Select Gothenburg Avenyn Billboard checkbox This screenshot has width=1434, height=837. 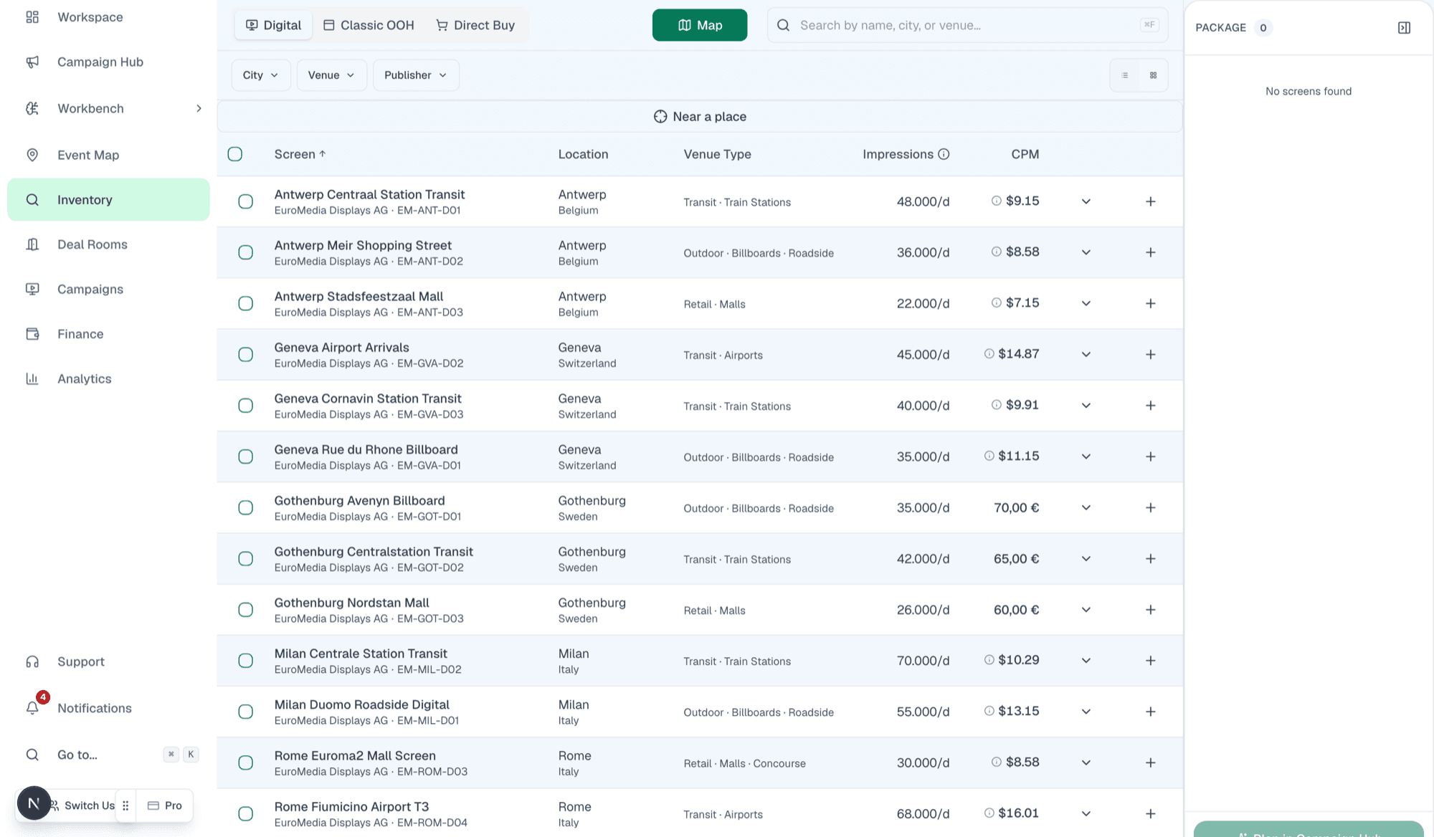tap(246, 507)
